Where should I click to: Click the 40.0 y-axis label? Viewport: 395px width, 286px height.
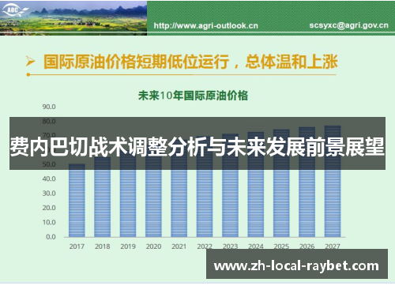[49, 179]
